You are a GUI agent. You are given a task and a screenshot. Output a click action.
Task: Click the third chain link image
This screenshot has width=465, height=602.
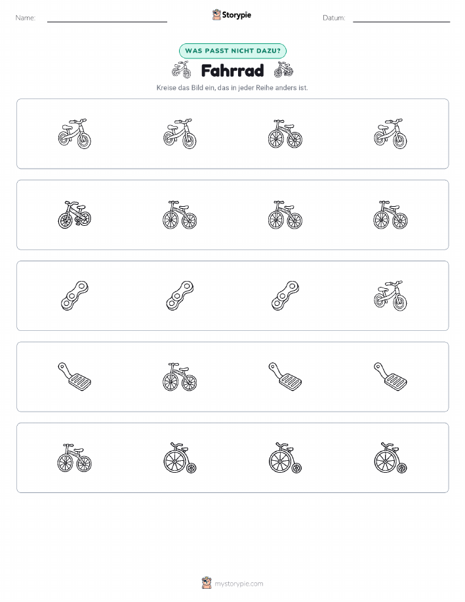point(285,295)
